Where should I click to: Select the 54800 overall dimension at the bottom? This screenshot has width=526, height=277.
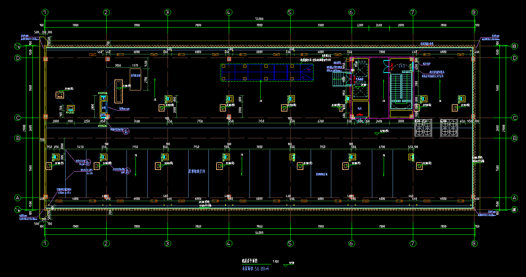click(x=259, y=232)
